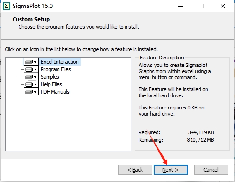235x182 pixels.
Task: Click the Excel Interaction drive icon
Action: click(29, 62)
